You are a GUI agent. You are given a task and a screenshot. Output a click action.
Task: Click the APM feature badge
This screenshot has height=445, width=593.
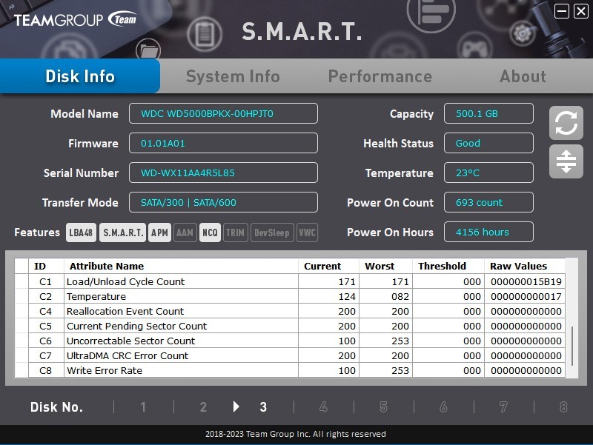coord(159,232)
